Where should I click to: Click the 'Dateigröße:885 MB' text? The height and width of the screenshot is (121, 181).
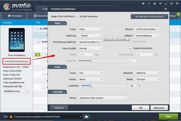pos(12,87)
